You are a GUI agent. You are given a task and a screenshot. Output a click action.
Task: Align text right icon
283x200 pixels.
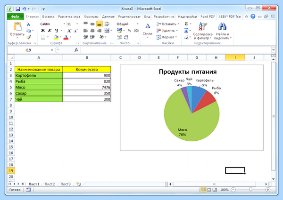point(99,31)
